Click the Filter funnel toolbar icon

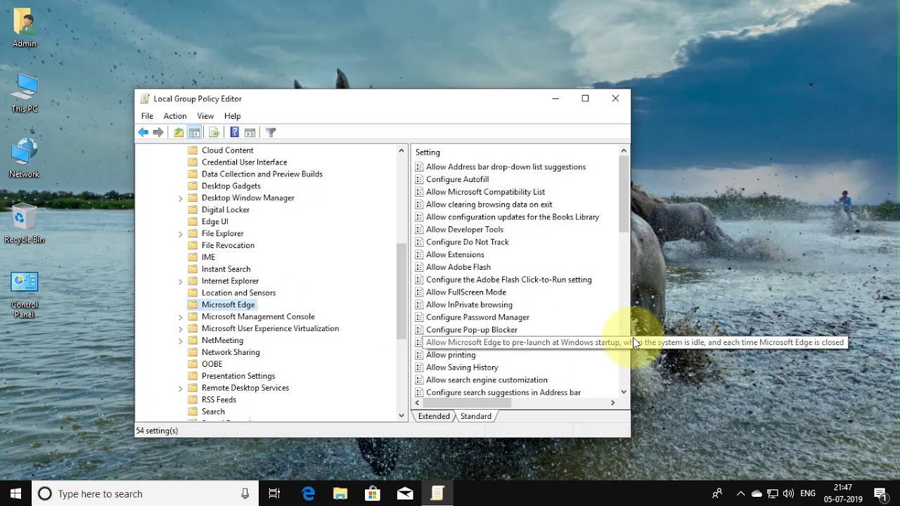[271, 132]
